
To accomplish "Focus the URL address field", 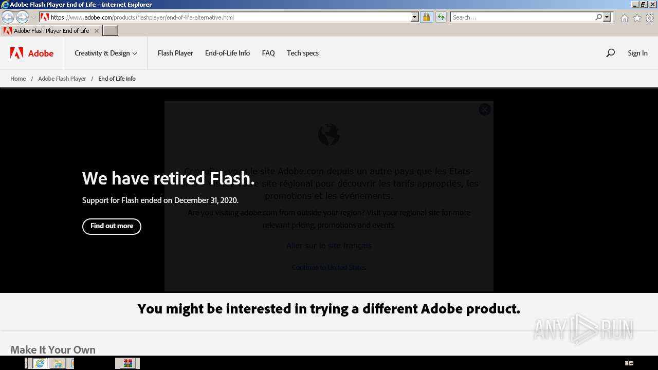I will point(230,17).
